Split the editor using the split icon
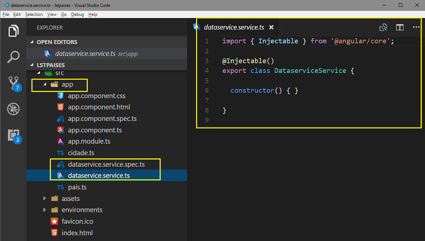Image resolution: width=425 pixels, height=241 pixels. click(399, 27)
